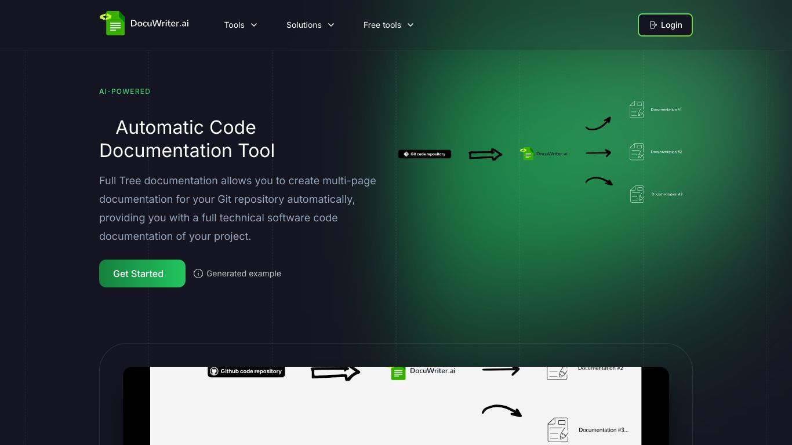Click the DocuWriter.ai logo in the hero diagram
Screen dimensions: 792x445
click(544, 154)
